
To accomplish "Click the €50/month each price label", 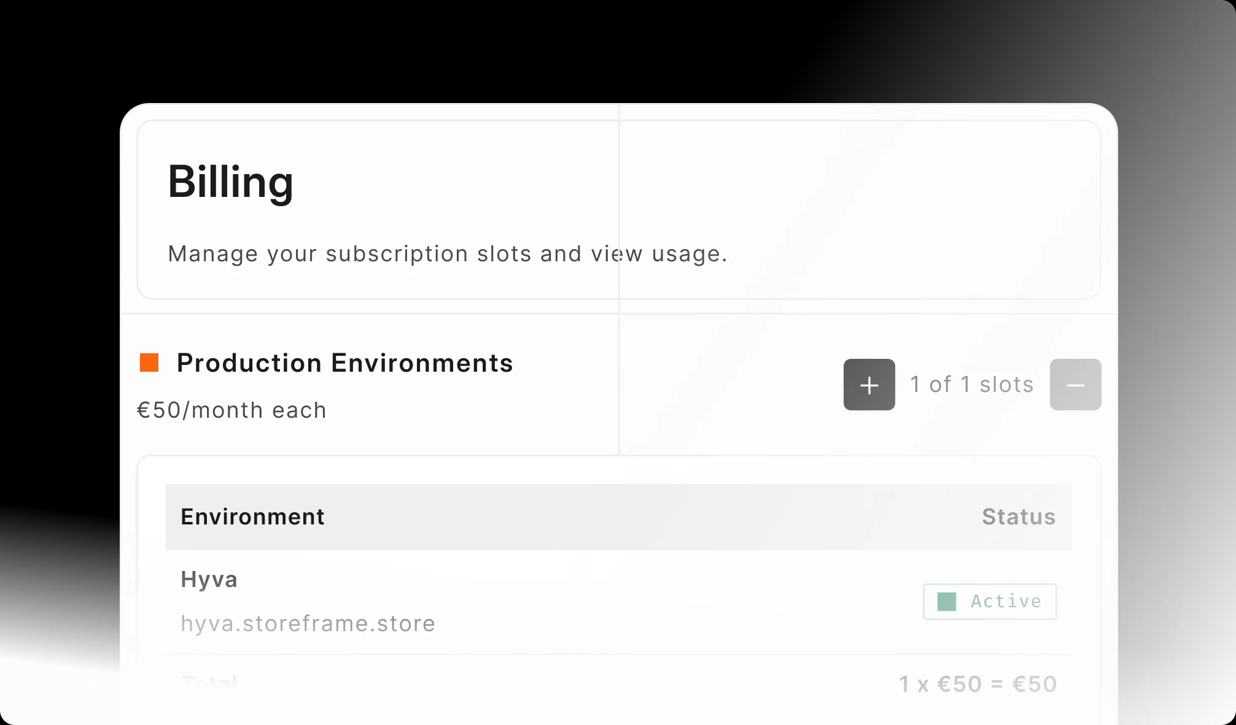I will point(231,410).
